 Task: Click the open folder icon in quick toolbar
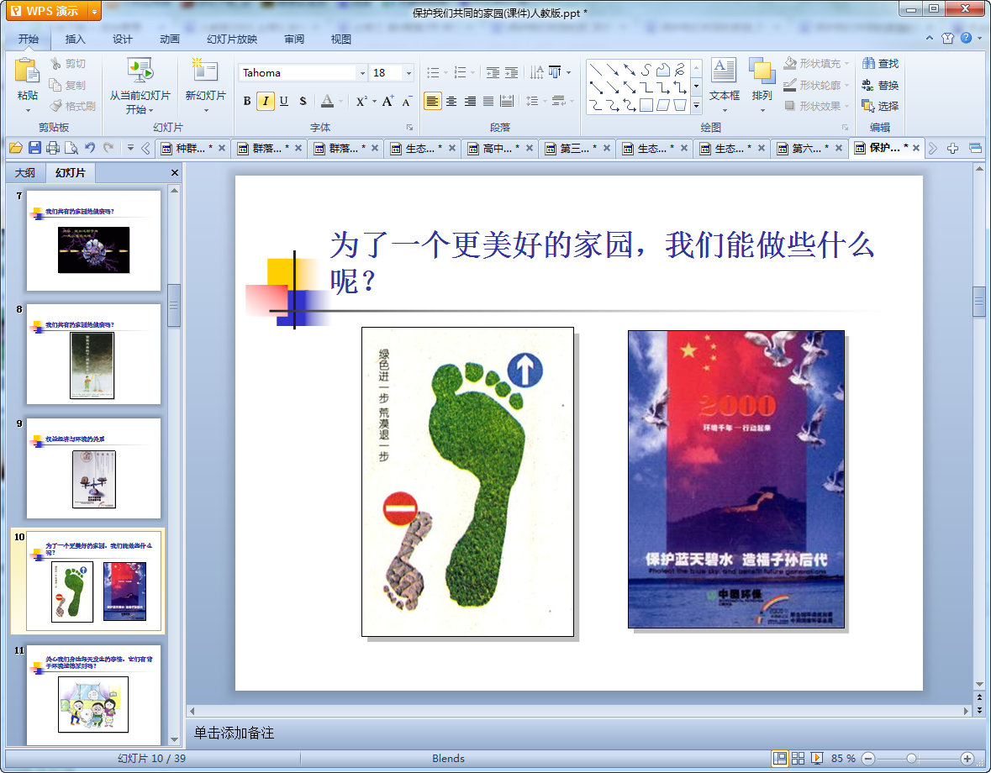pos(16,148)
